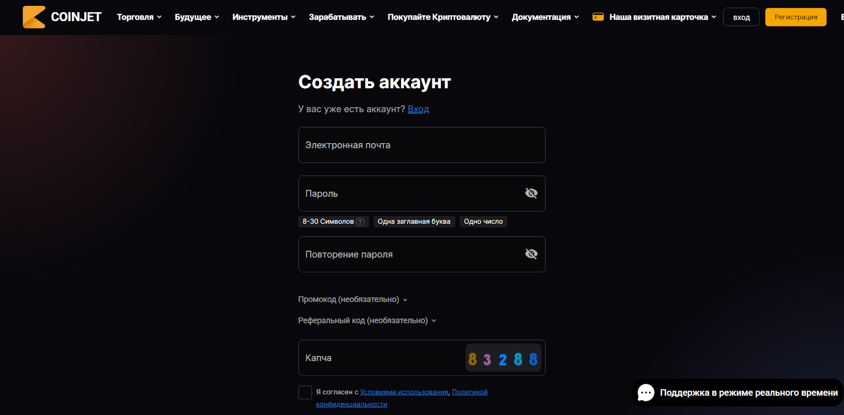Click the captcha image 83288
This screenshot has height=415, width=844.
503,358
